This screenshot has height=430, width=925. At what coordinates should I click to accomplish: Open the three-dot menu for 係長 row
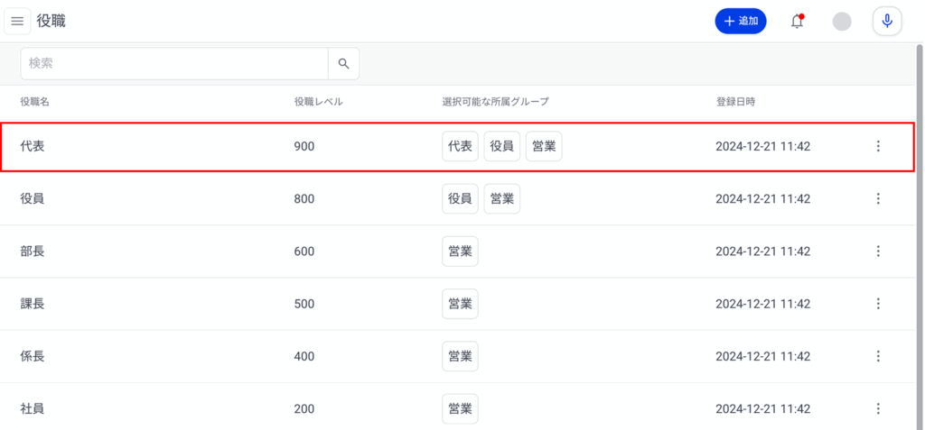coord(878,356)
